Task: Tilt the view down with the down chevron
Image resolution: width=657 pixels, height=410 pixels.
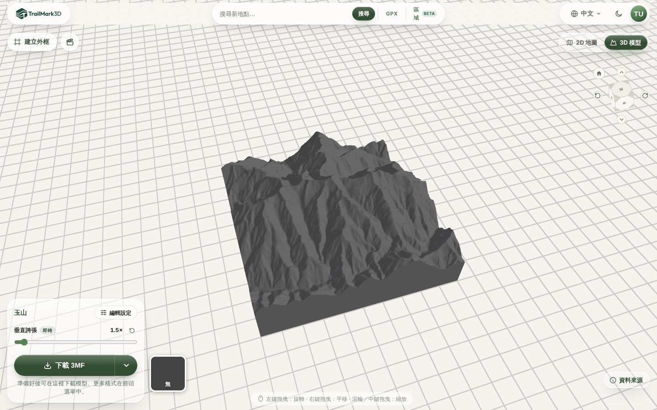Action: [621, 119]
